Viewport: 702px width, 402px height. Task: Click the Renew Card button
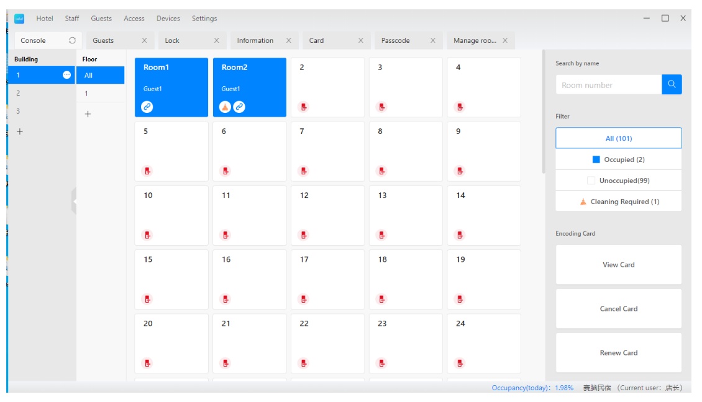pyautogui.click(x=618, y=352)
